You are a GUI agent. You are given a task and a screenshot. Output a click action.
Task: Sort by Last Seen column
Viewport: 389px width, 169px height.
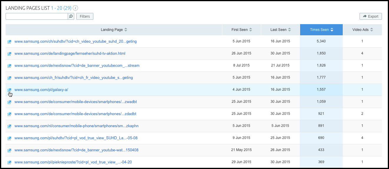tap(281, 30)
